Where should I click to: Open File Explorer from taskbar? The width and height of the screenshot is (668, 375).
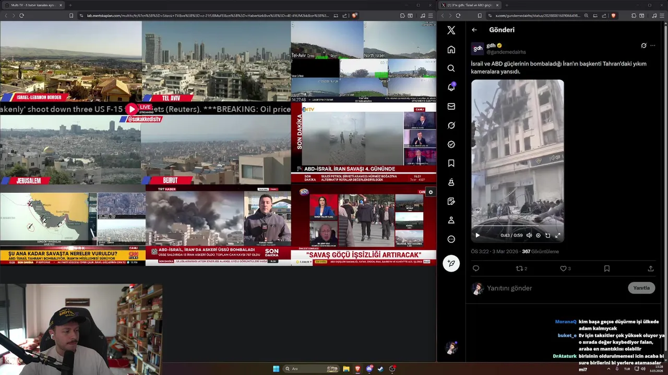[x=346, y=369]
